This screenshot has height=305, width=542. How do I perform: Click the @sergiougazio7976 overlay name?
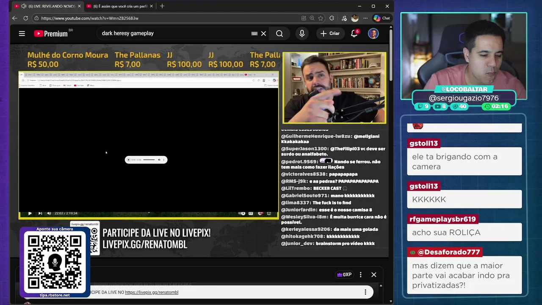(464, 98)
